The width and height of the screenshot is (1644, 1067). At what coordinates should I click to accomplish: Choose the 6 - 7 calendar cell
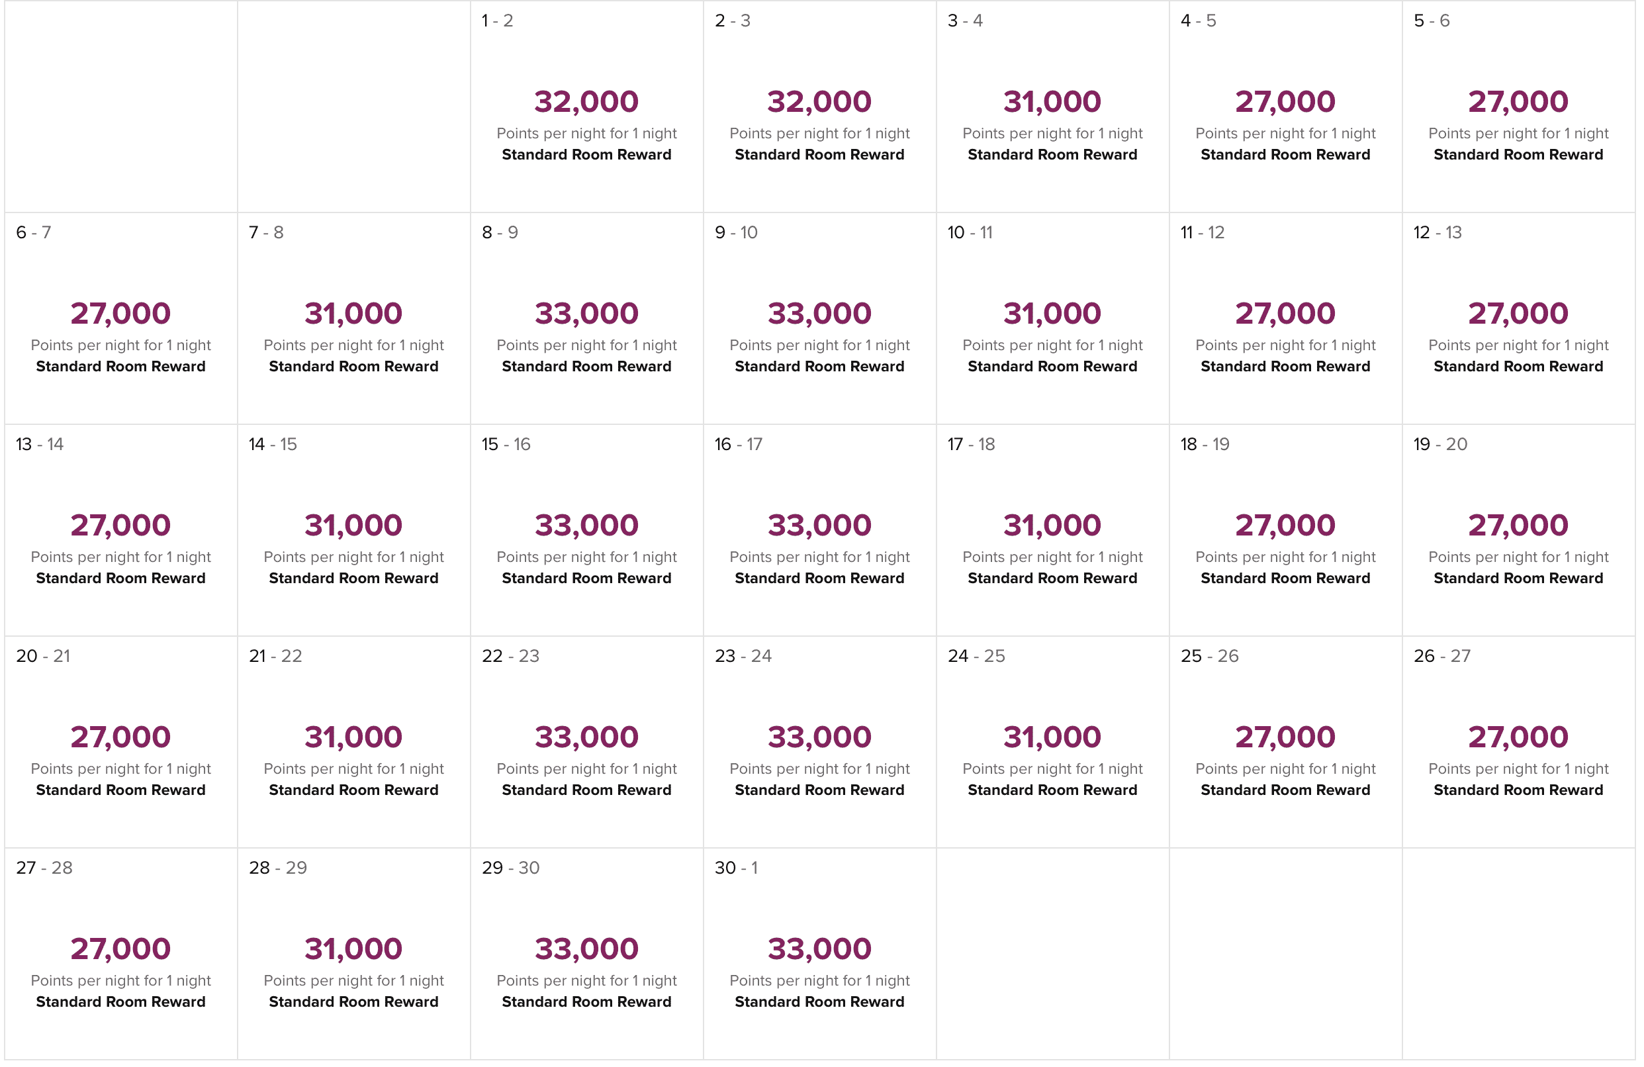[121, 319]
